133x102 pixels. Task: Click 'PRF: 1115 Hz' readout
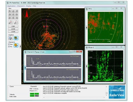34,89
